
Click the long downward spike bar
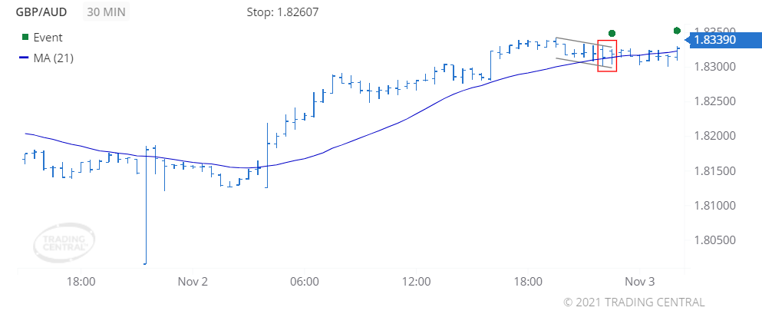(146, 204)
